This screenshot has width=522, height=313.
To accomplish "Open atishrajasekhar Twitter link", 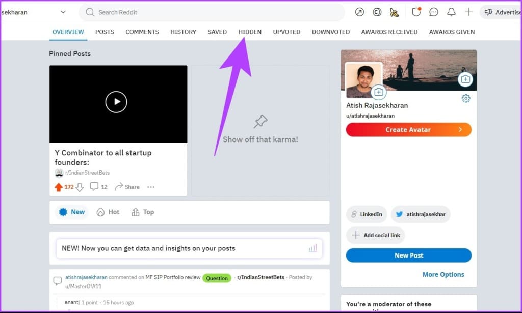I will pyautogui.click(x=421, y=214).
